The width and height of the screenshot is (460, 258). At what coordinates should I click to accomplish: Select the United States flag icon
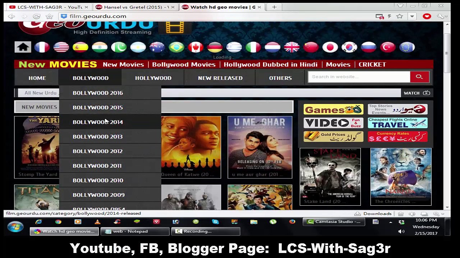point(61,47)
